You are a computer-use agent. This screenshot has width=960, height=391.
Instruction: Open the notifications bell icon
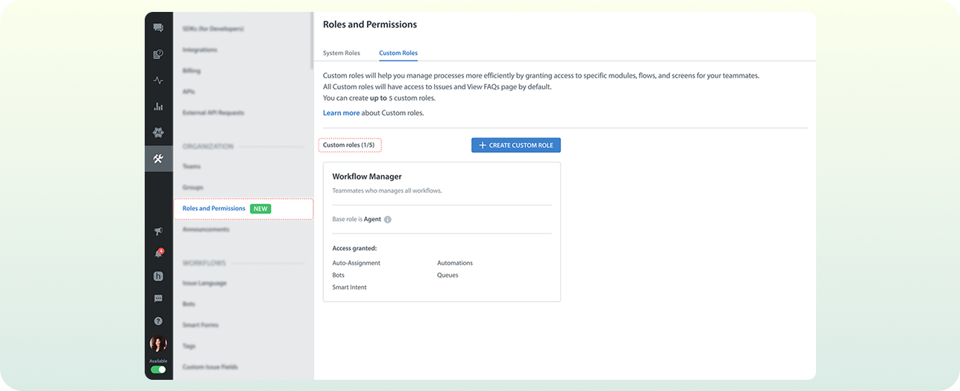pos(158,254)
